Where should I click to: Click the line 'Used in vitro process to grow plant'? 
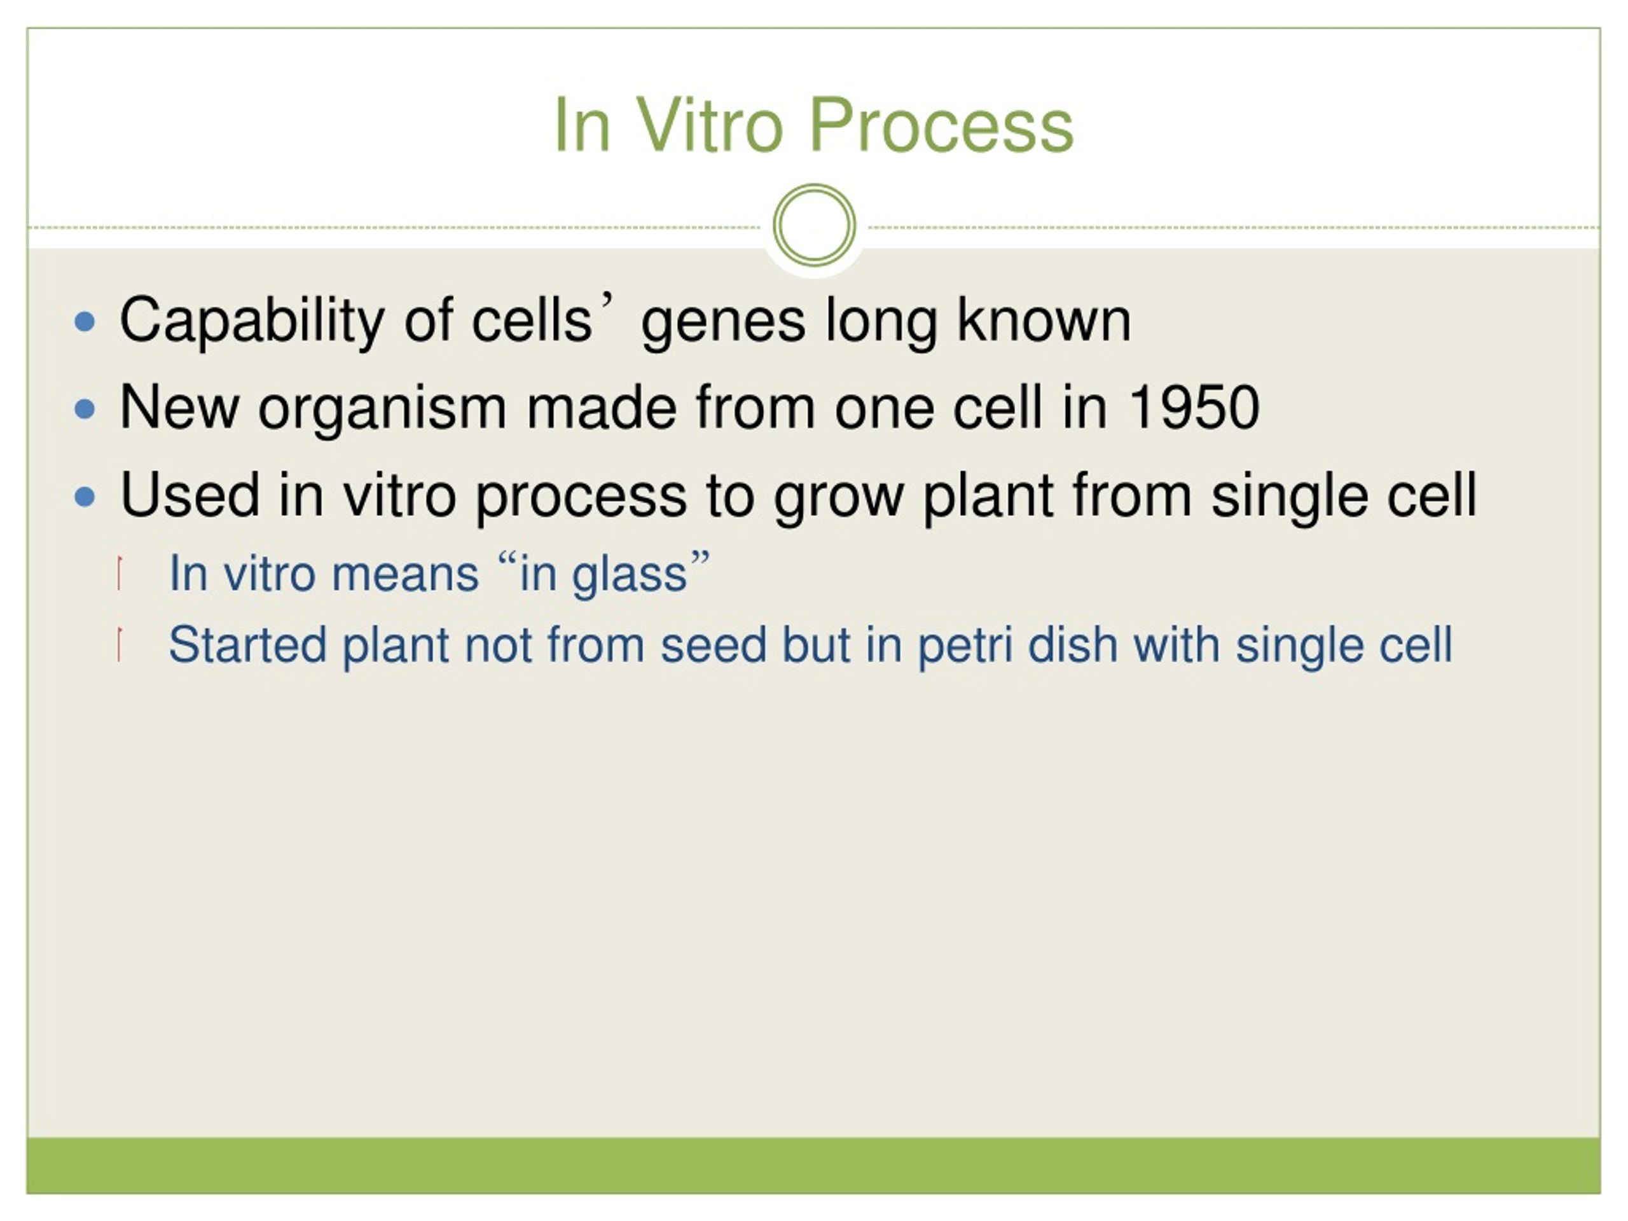pos(799,497)
